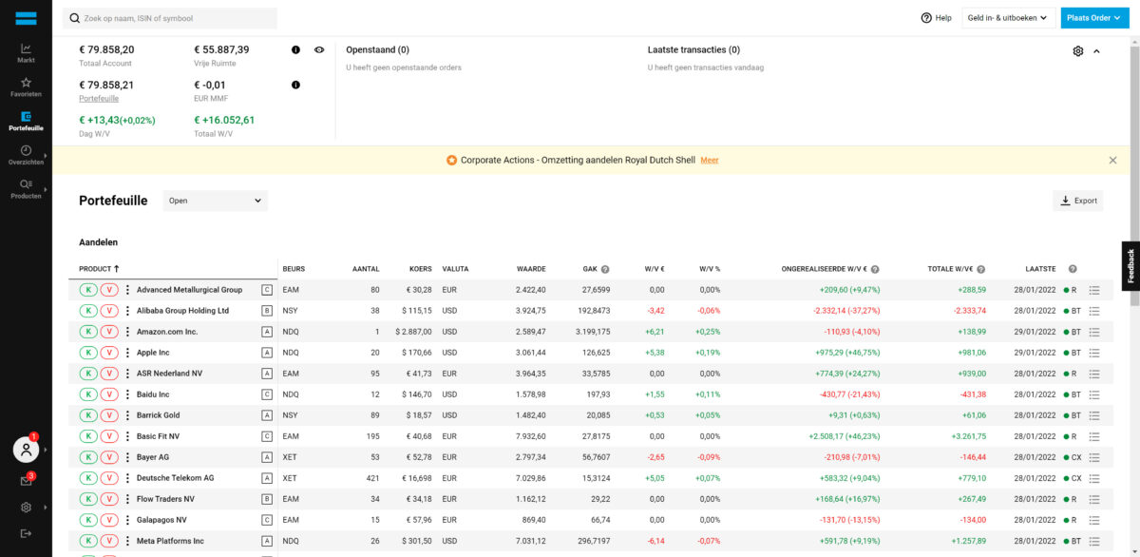Open the Feedback tab on the right edge
The height and width of the screenshot is (557, 1140).
1130,266
